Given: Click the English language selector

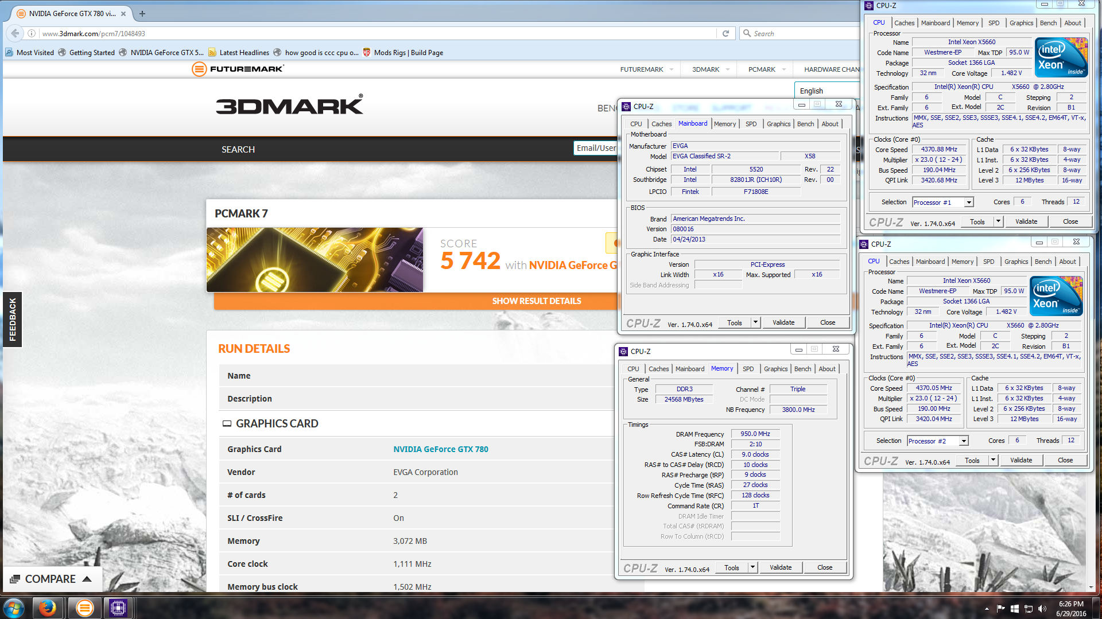Looking at the screenshot, I should click(x=826, y=91).
